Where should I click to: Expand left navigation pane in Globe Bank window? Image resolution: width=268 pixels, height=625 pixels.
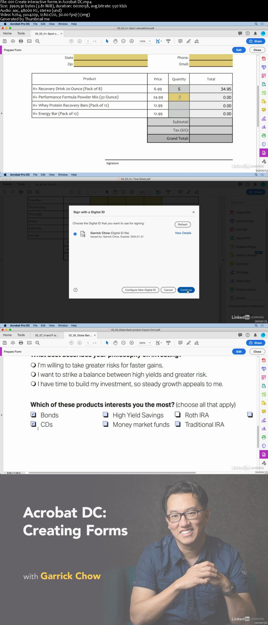click(2, 415)
